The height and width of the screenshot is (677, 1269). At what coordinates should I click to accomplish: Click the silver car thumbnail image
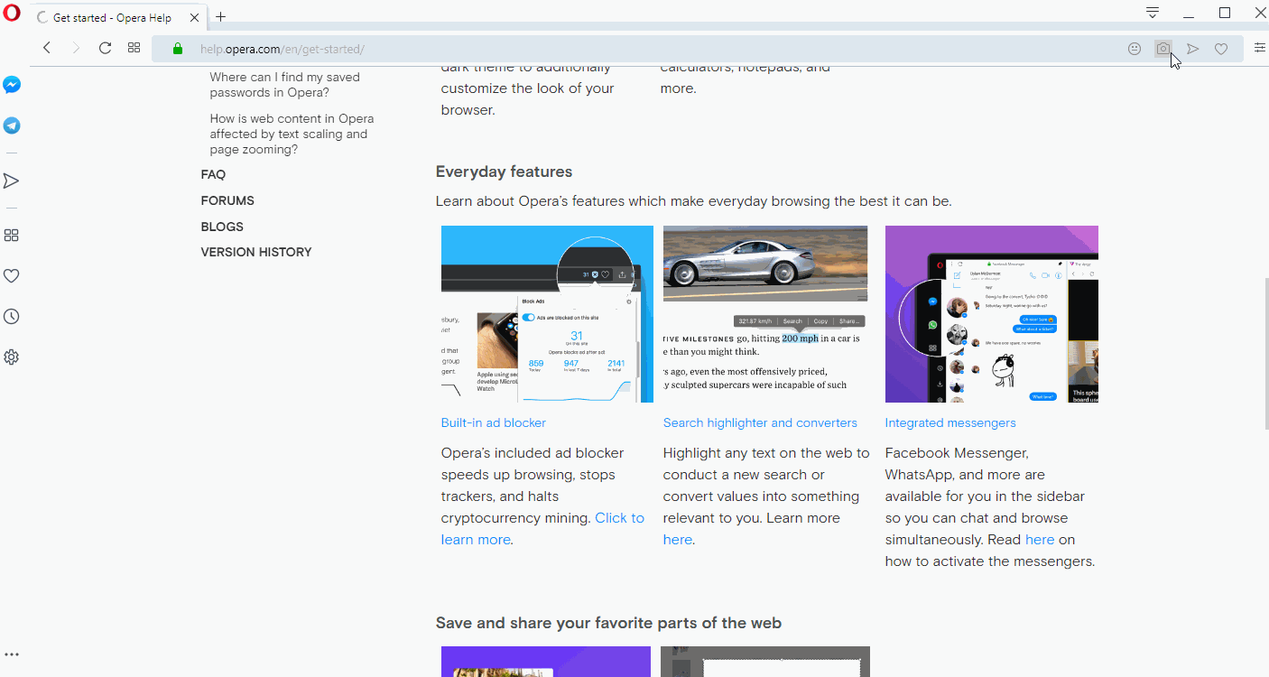764,264
